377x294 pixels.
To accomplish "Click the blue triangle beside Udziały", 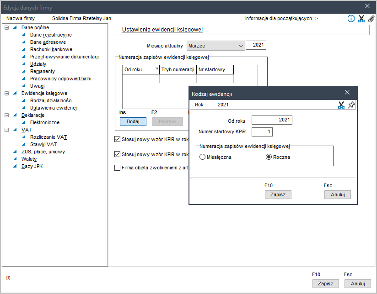I will (24, 64).
